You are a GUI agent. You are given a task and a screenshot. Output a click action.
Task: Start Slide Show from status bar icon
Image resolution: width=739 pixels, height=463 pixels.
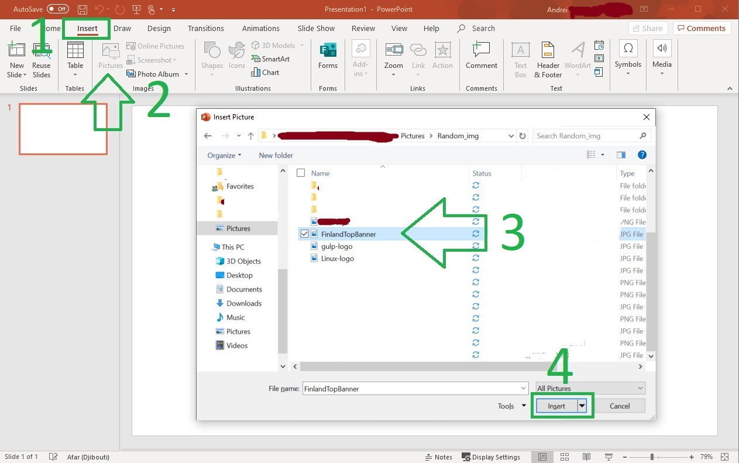coord(609,457)
